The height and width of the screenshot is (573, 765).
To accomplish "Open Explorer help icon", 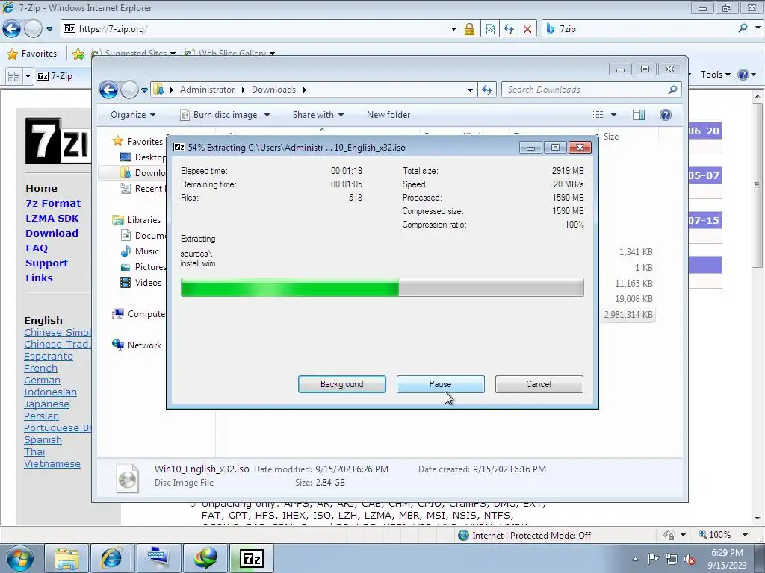I will coord(666,115).
